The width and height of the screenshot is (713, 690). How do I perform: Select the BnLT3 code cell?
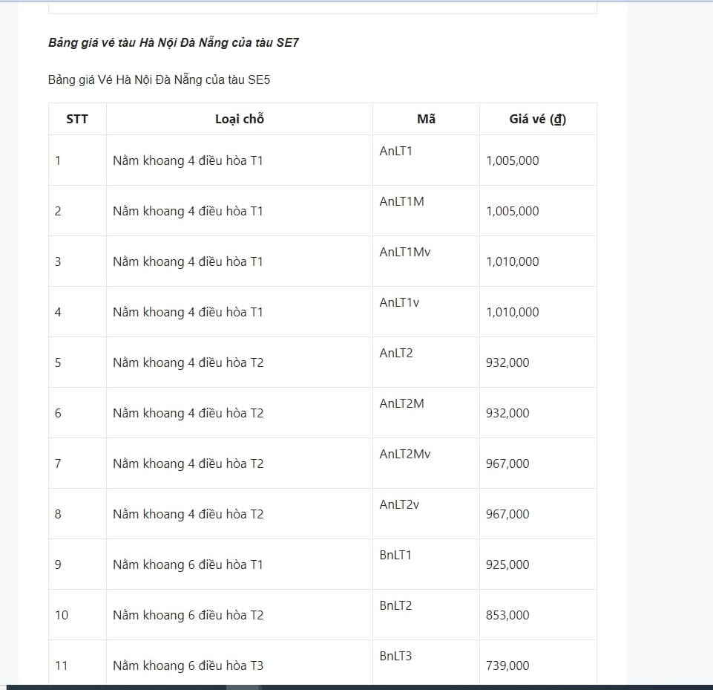tap(395, 656)
